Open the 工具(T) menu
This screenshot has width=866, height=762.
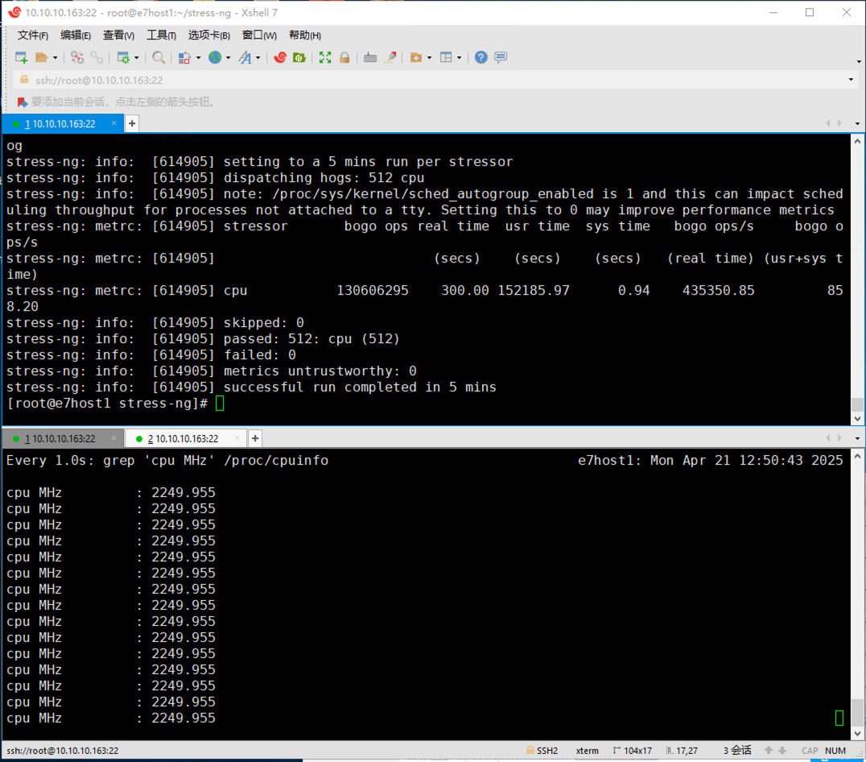pyautogui.click(x=161, y=35)
